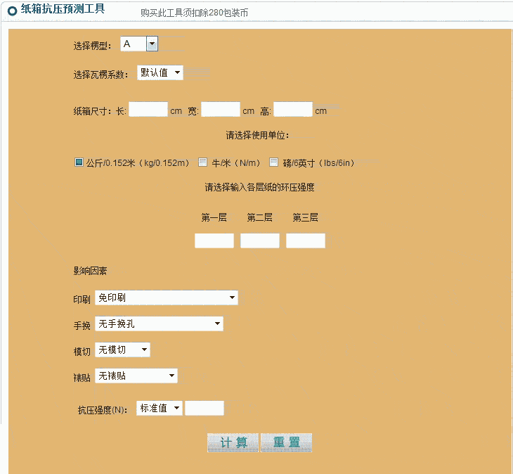Image resolution: width=513 pixels, height=474 pixels.
Task: Open the 模切 无模切 dropdown
Action: pyautogui.click(x=122, y=350)
